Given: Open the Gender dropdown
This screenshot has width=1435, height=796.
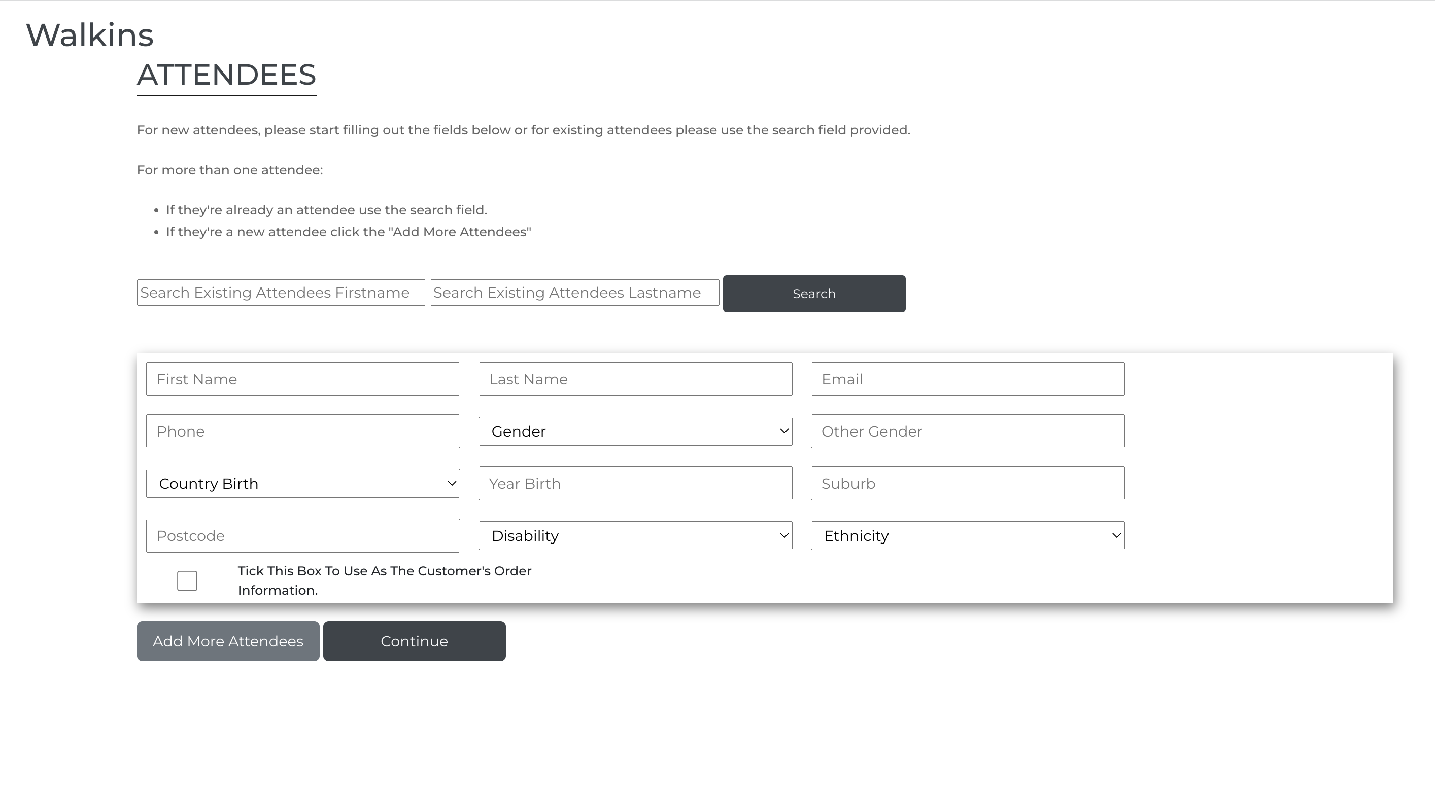Looking at the screenshot, I should pyautogui.click(x=635, y=431).
